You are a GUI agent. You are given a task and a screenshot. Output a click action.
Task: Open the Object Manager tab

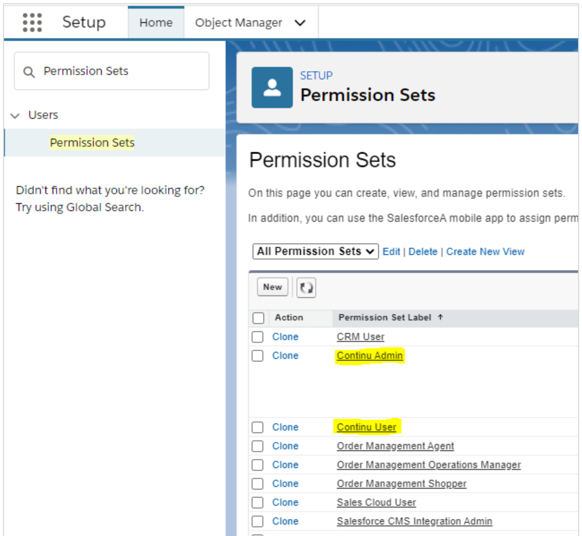click(x=238, y=23)
